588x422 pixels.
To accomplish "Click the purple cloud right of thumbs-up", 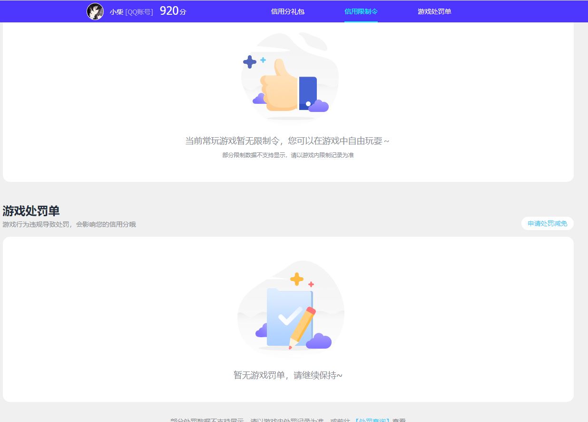I will tap(318, 106).
